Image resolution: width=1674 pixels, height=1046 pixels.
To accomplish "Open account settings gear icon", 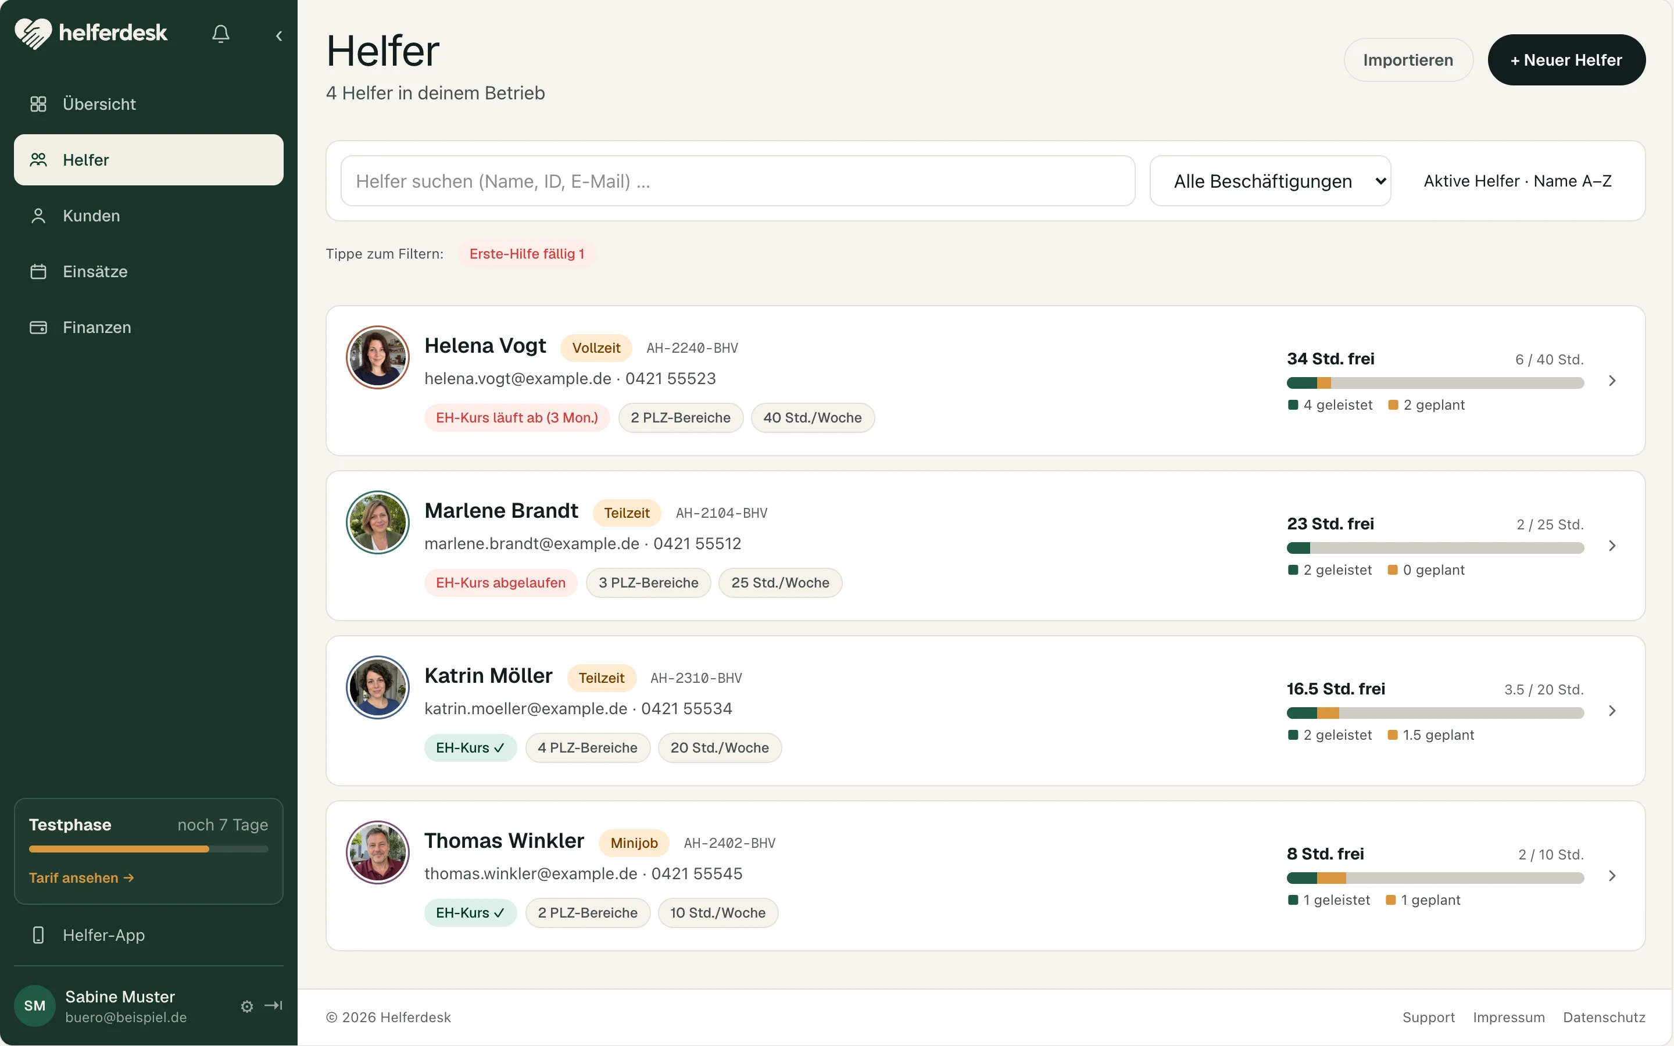I will tap(247, 1006).
